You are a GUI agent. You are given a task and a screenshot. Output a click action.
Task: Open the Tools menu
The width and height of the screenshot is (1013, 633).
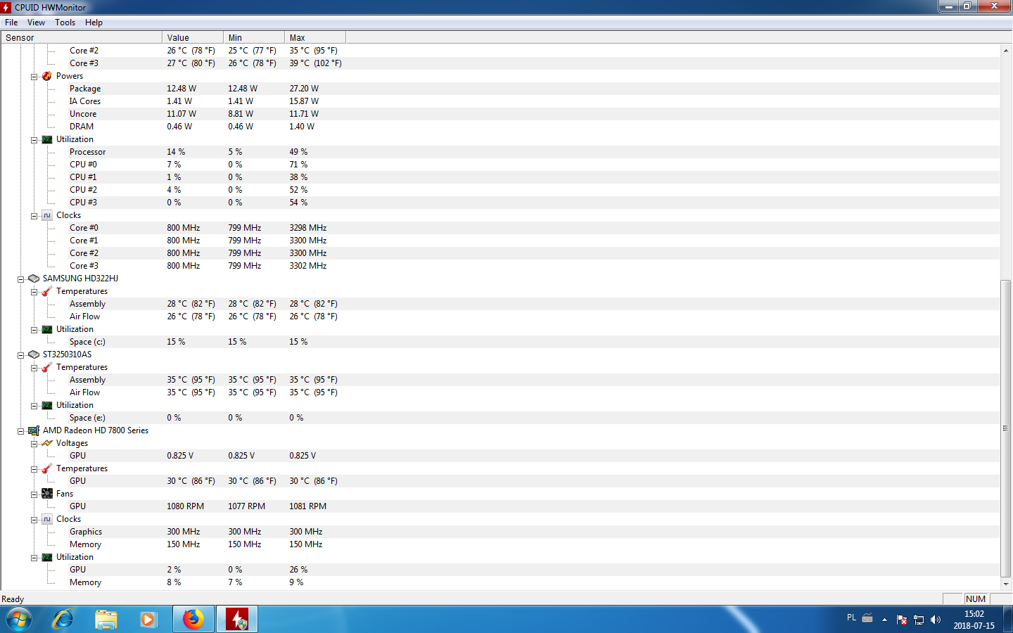pyautogui.click(x=65, y=23)
